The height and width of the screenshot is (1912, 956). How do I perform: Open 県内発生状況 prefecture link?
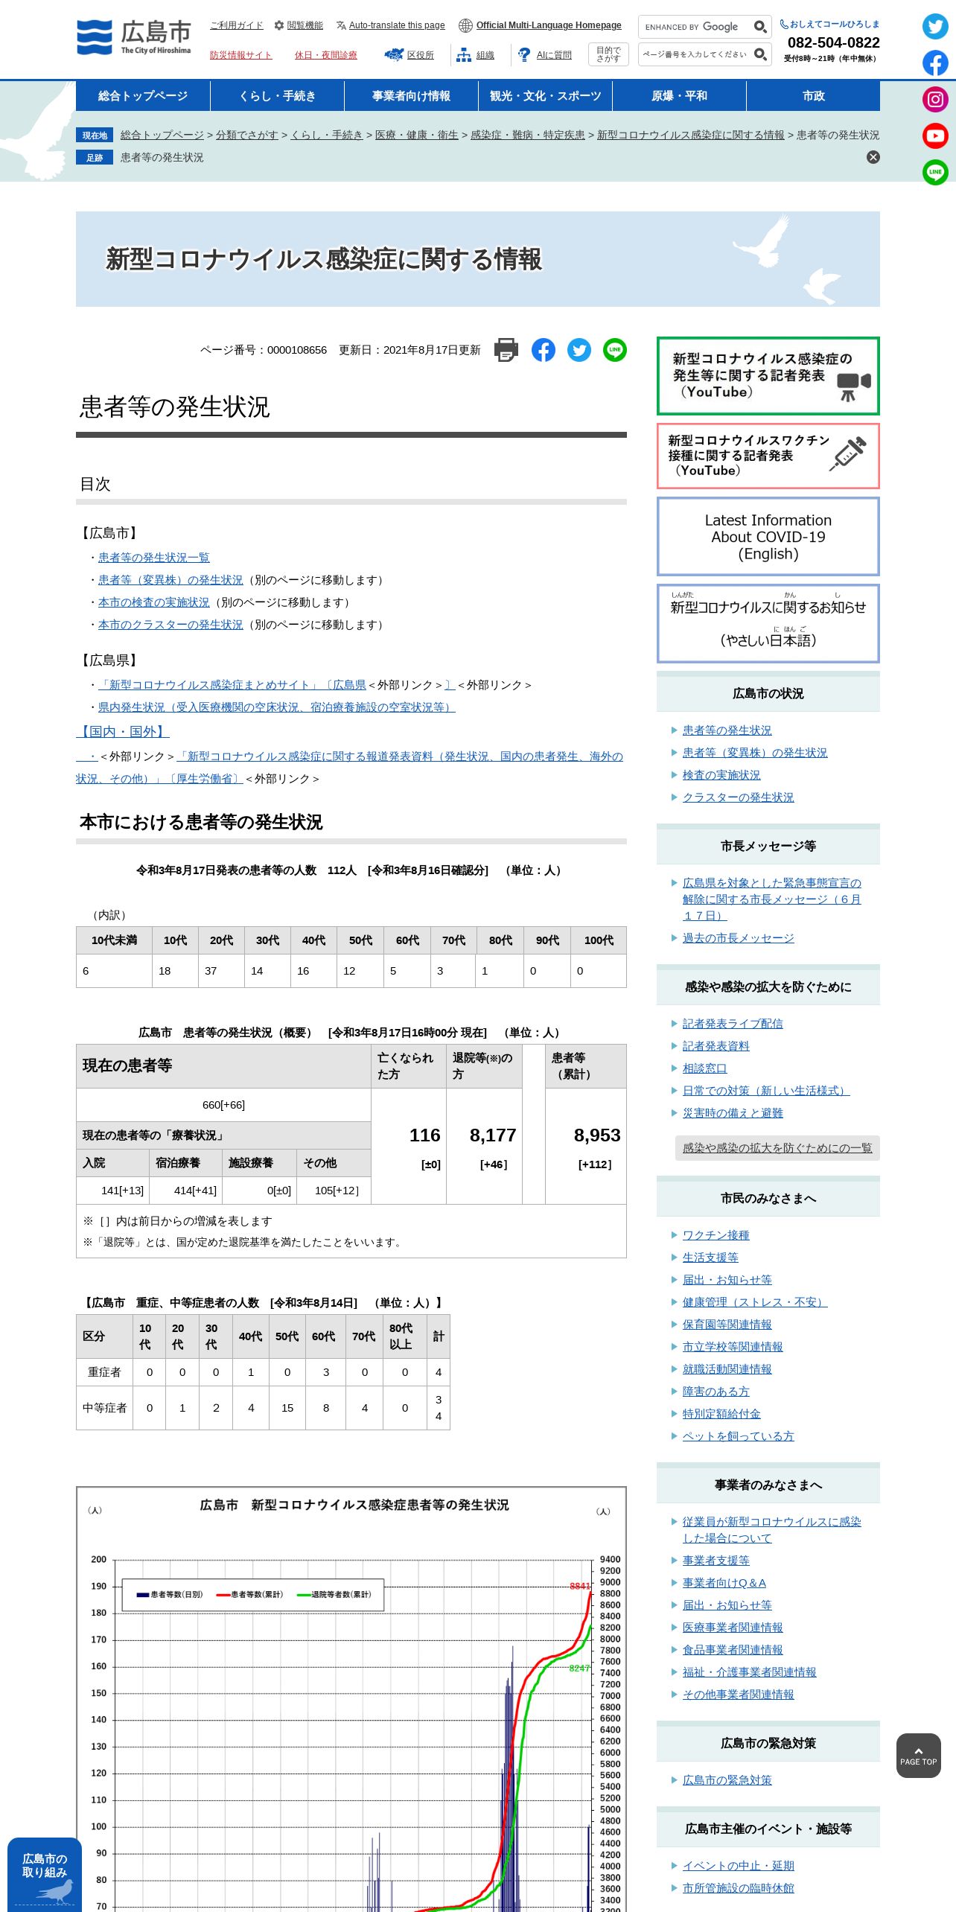(x=277, y=707)
